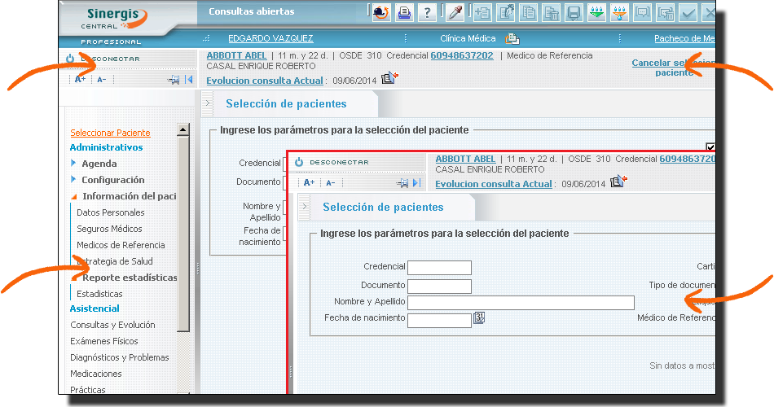Click the floppy disk save icon
This screenshot has width=774, height=407.
(x=574, y=12)
